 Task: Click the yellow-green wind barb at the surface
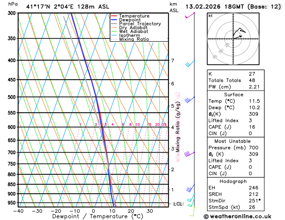pyautogui.click(x=192, y=211)
